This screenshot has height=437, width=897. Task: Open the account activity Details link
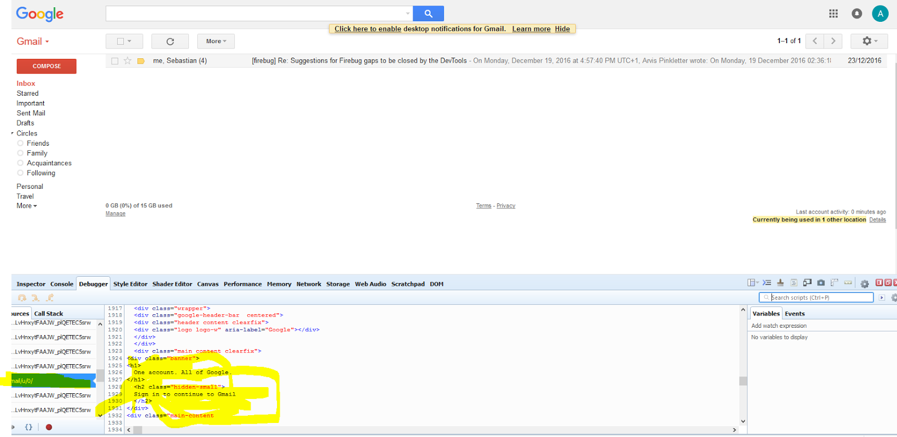[x=877, y=220]
